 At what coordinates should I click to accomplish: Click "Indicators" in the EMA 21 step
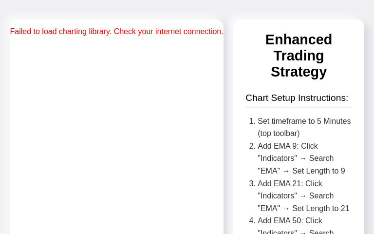277,196
